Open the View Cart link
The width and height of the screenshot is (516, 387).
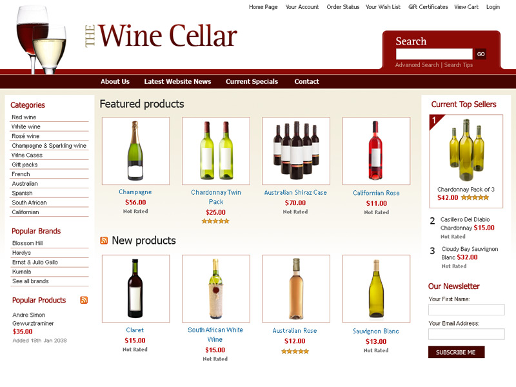tap(466, 7)
